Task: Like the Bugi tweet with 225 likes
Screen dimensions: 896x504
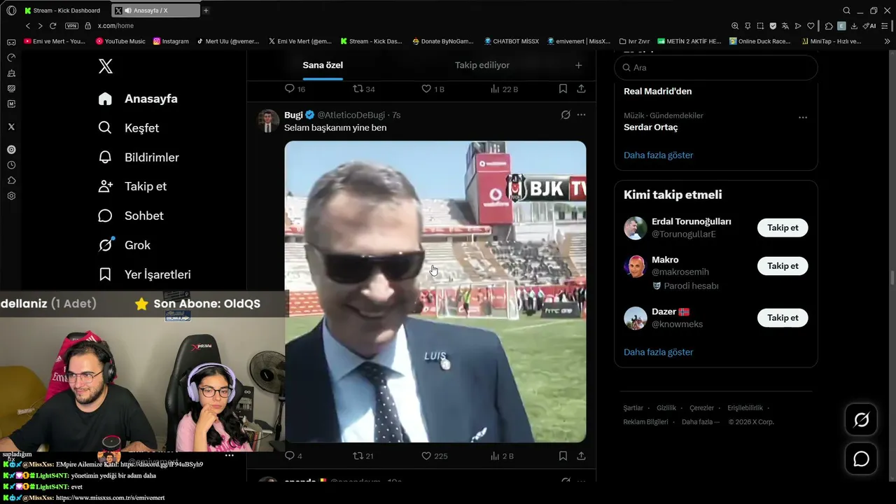Action: click(x=434, y=456)
